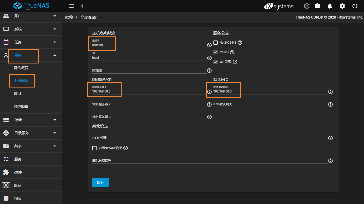
Task: Click help icon beside 启用Netwait功能
Action: click(125, 148)
